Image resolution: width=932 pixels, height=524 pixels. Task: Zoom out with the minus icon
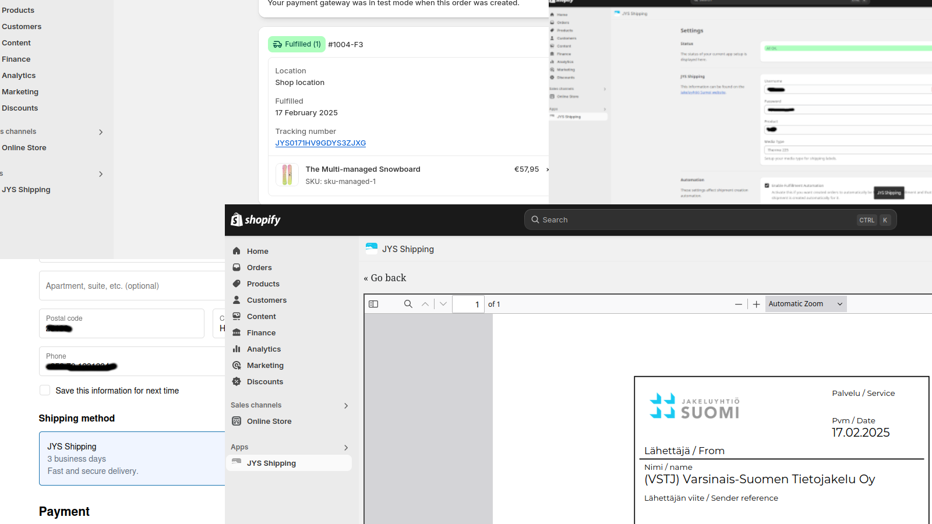(x=739, y=305)
